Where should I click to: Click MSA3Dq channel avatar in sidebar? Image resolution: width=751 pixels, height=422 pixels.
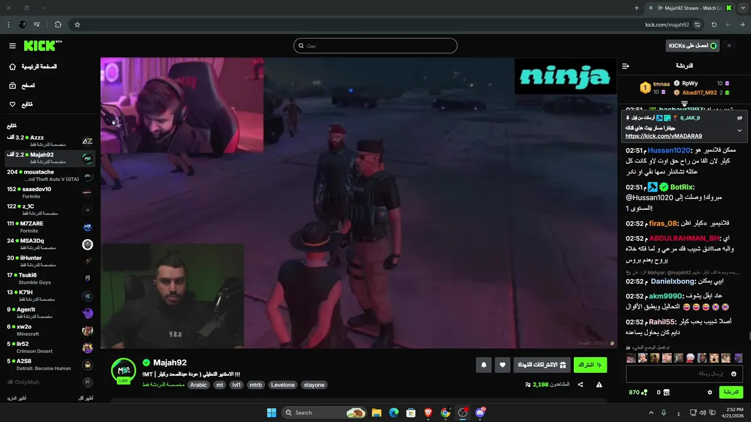87,244
